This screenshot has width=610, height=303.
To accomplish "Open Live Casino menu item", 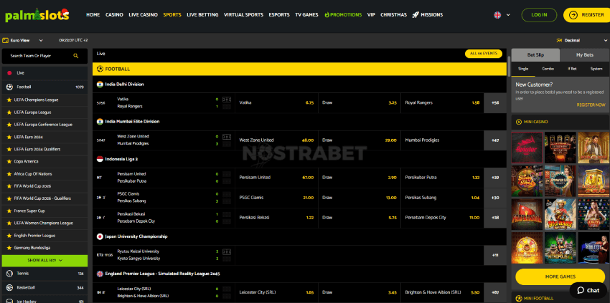I will pos(143,15).
